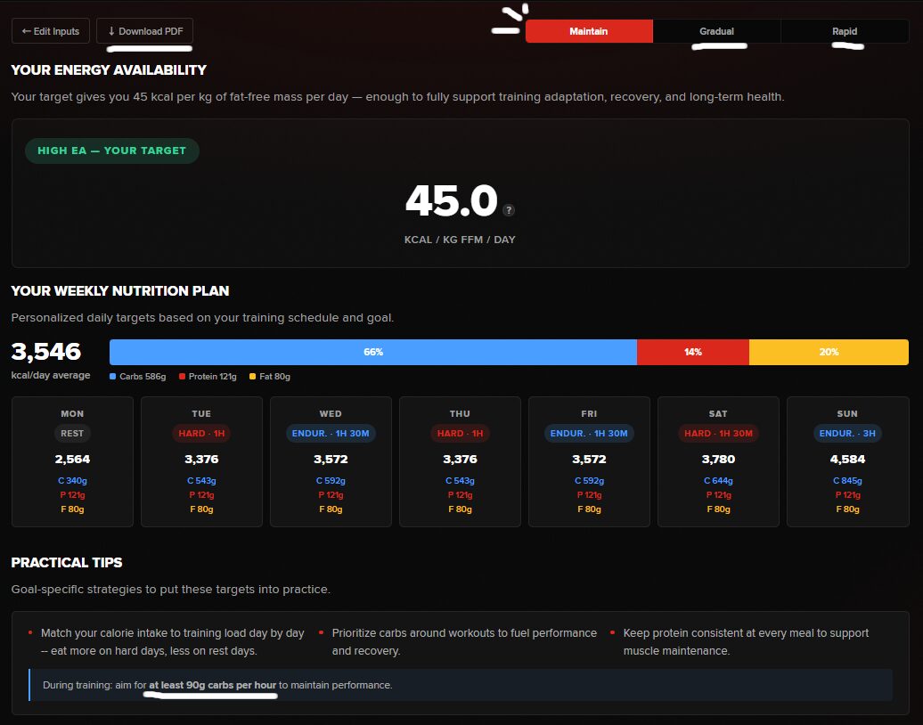This screenshot has width=923, height=725.
Task: Select the Wednesday endurance day card
Action: coord(331,461)
